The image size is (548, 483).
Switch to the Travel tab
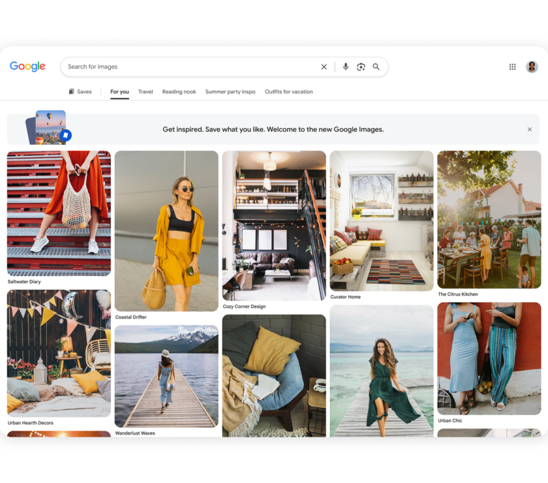(145, 91)
